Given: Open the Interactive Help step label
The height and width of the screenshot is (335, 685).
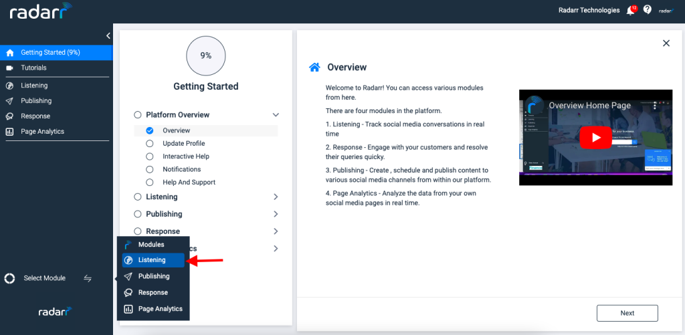Looking at the screenshot, I should click(x=186, y=156).
